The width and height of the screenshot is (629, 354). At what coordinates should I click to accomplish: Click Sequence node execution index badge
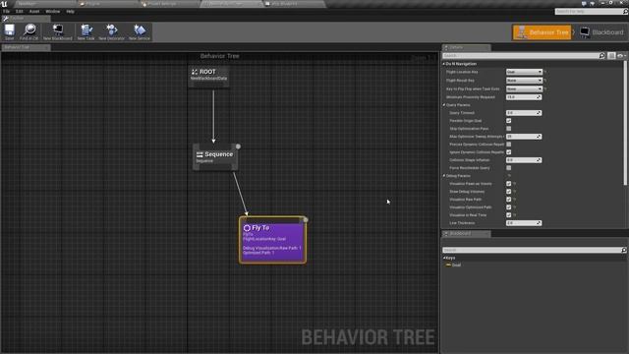point(238,147)
